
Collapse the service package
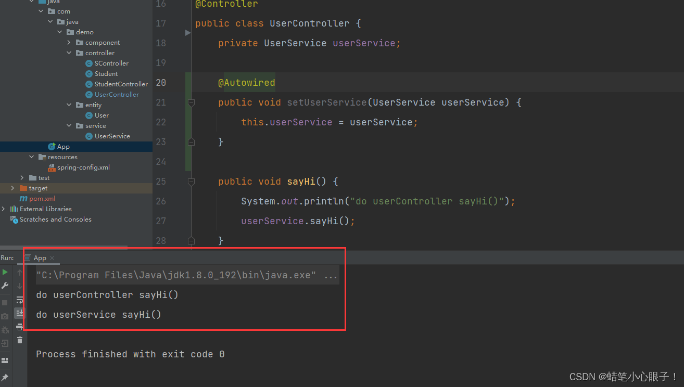[x=69, y=126]
